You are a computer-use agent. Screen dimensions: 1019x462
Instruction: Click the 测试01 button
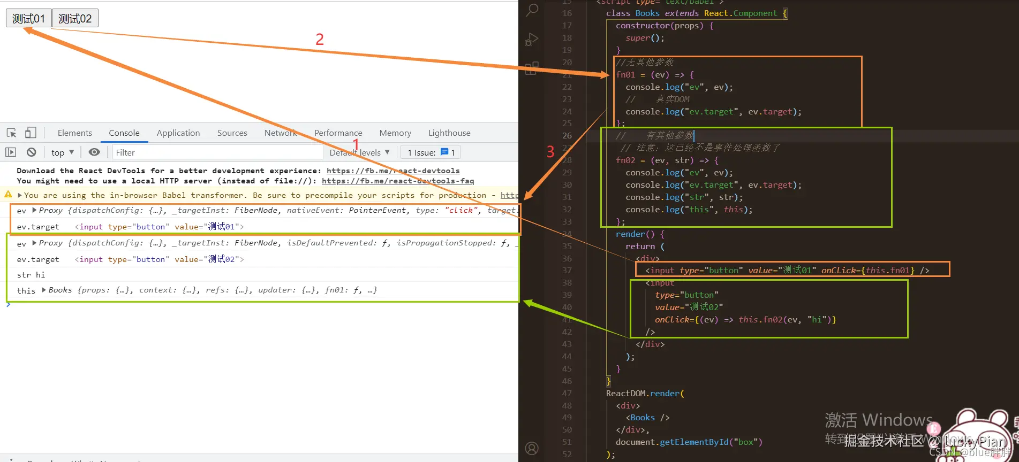(29, 18)
